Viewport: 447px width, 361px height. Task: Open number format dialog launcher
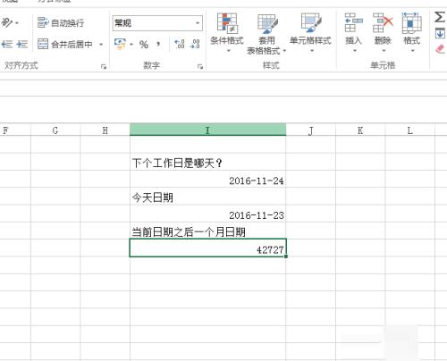pos(200,67)
